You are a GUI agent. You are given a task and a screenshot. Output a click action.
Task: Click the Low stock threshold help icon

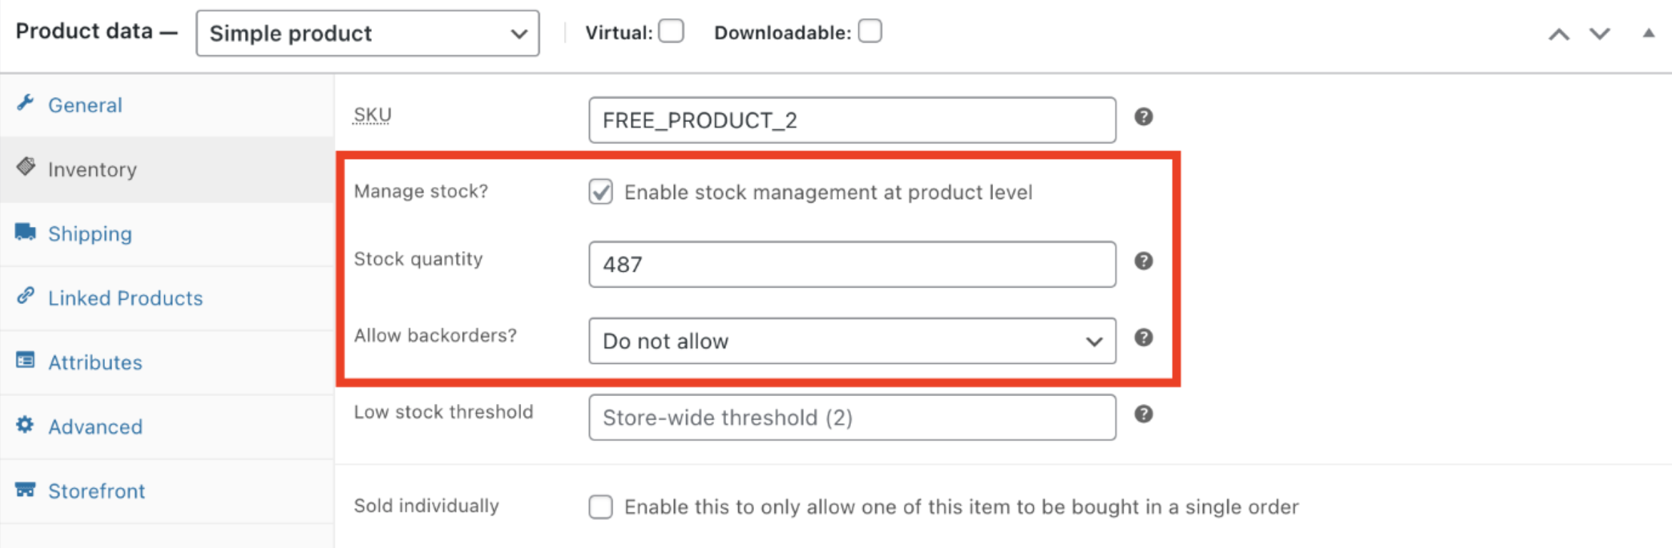[1143, 414]
